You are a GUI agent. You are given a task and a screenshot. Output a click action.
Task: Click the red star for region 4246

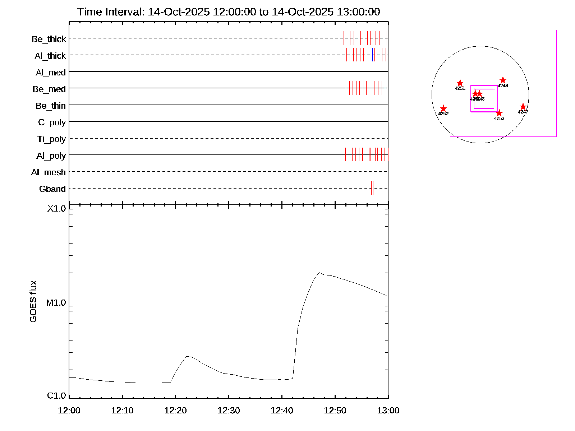click(503, 80)
